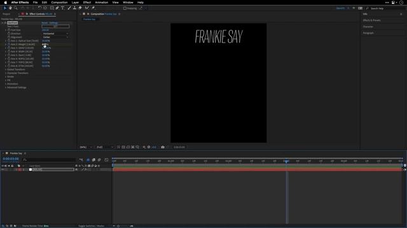This screenshot has width=407, height=228.
Task: Take a snapshot with camera icon
Action: coord(163,147)
